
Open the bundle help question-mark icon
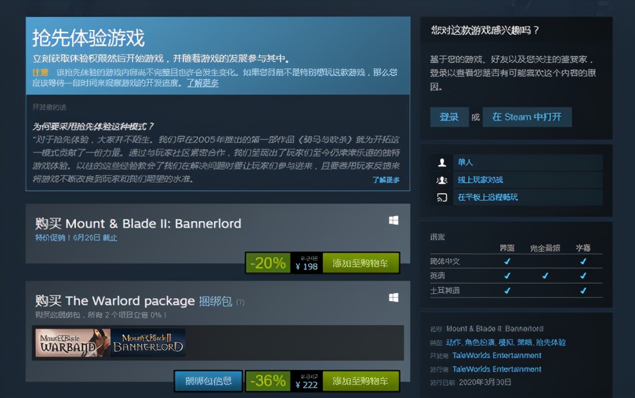click(240, 302)
